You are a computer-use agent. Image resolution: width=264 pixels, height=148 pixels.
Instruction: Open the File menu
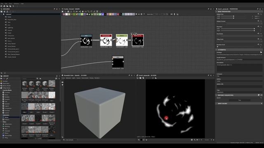pos(2,4)
